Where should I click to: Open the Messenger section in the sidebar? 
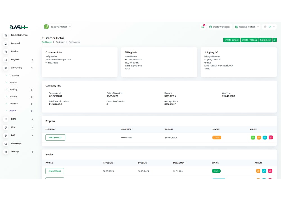[x=16, y=143]
